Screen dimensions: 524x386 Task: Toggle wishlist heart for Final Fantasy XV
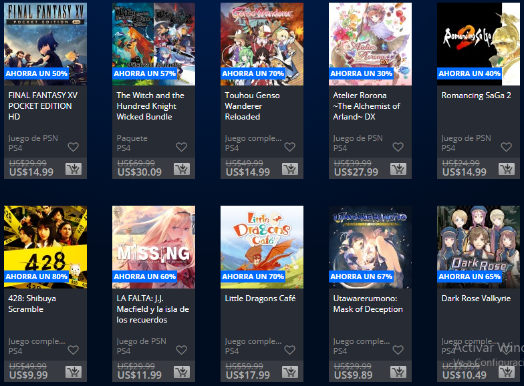click(x=74, y=147)
